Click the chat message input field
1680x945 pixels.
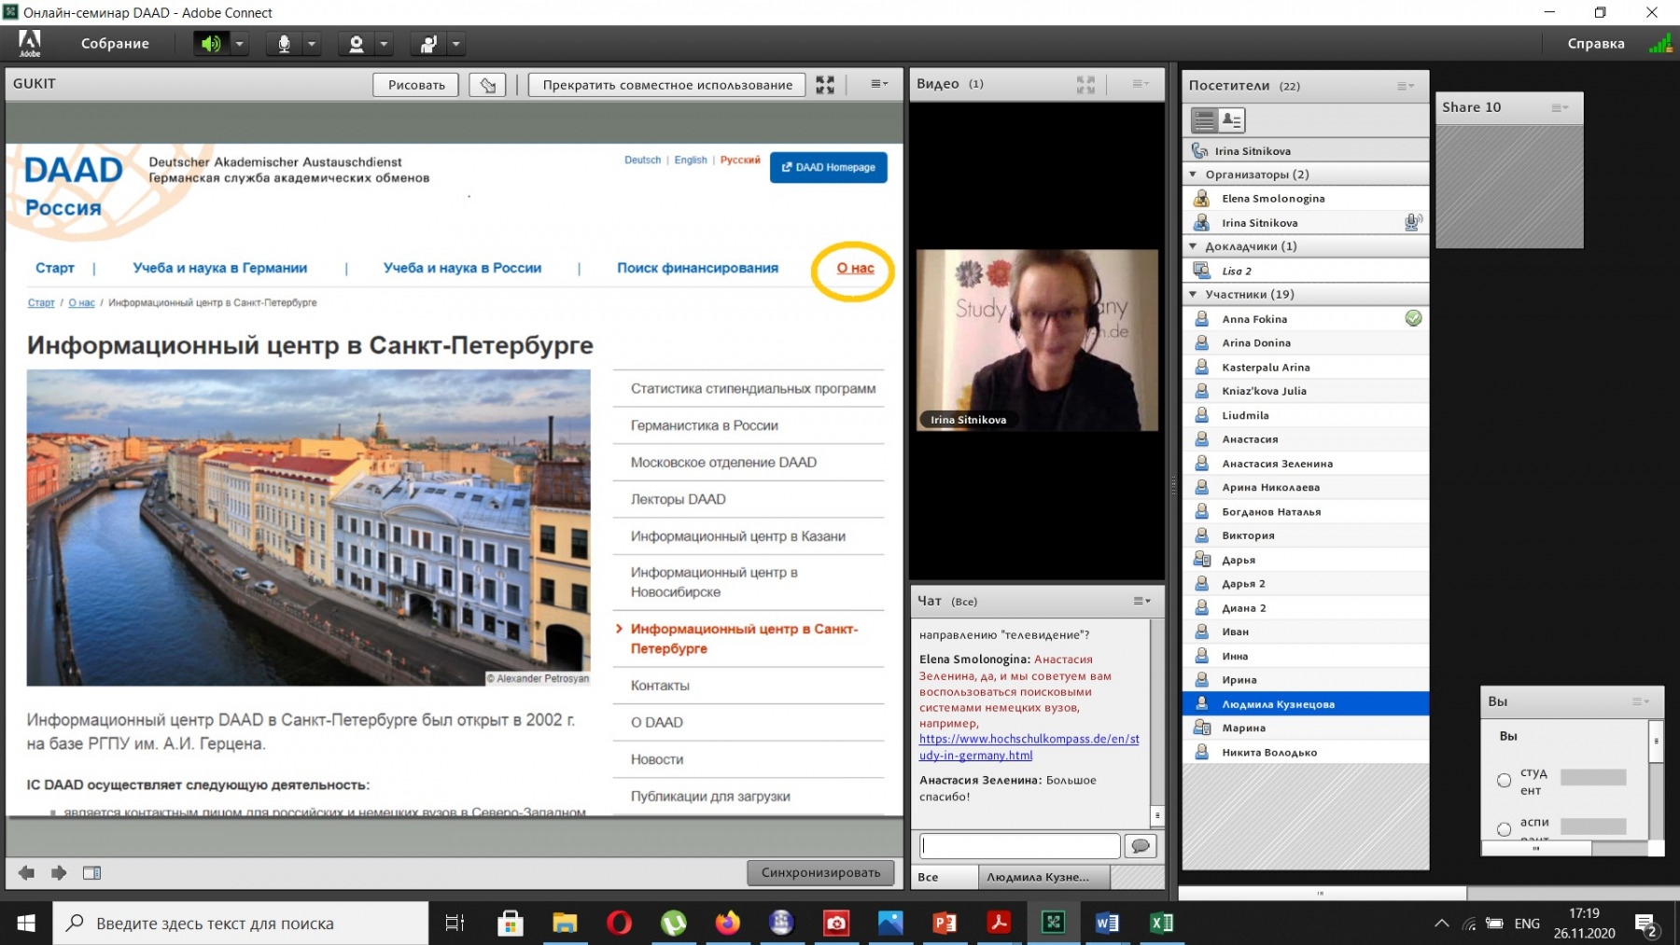click(x=1019, y=845)
